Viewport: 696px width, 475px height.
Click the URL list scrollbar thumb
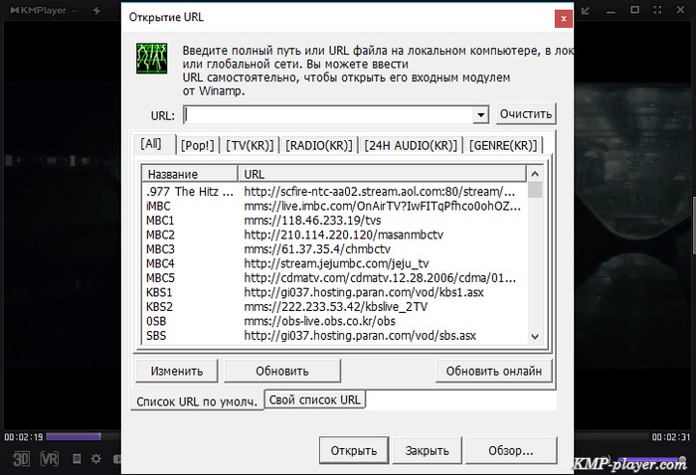(x=535, y=190)
